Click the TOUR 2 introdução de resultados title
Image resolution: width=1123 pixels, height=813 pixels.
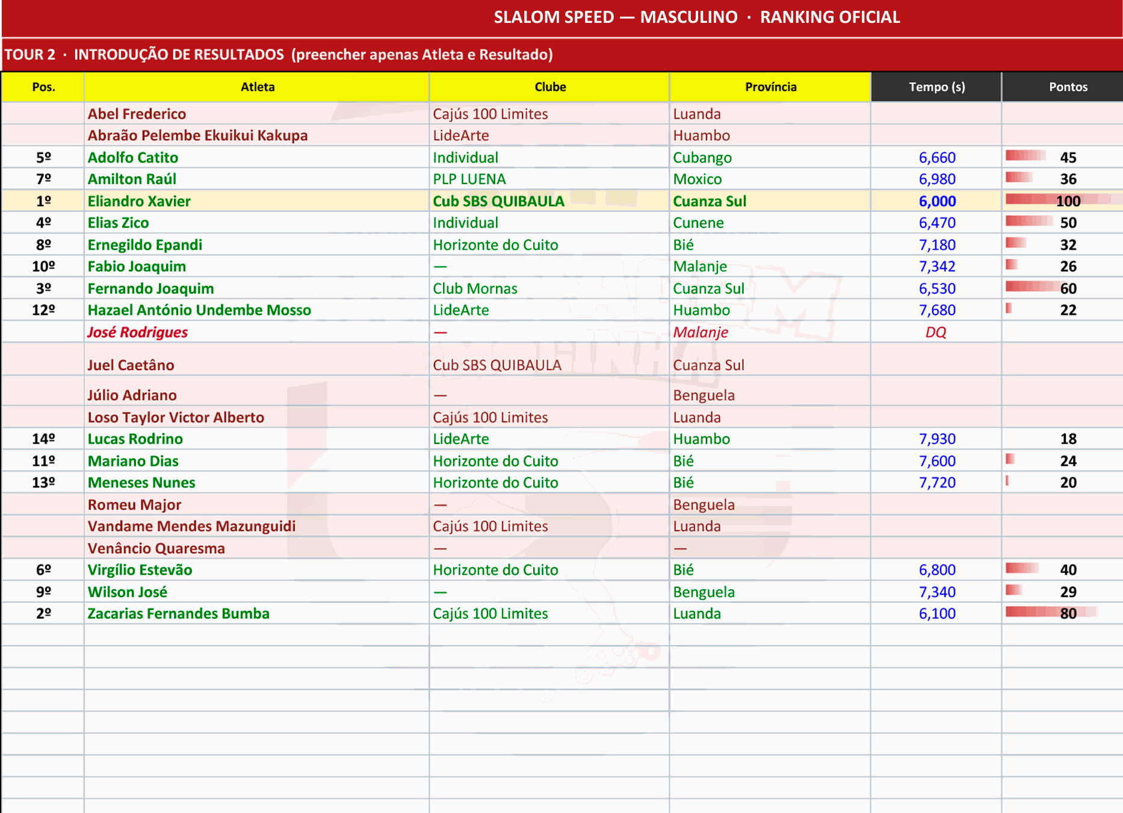point(279,55)
